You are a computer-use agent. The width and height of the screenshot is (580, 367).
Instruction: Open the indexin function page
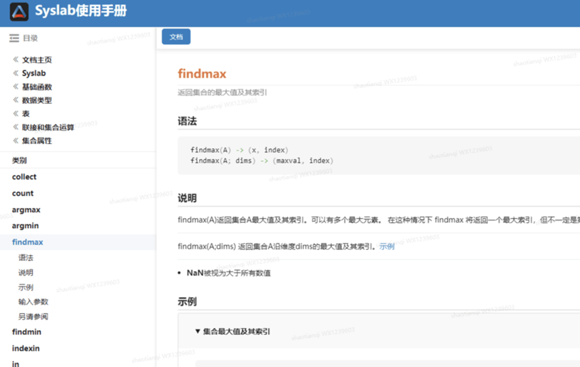[25, 348]
